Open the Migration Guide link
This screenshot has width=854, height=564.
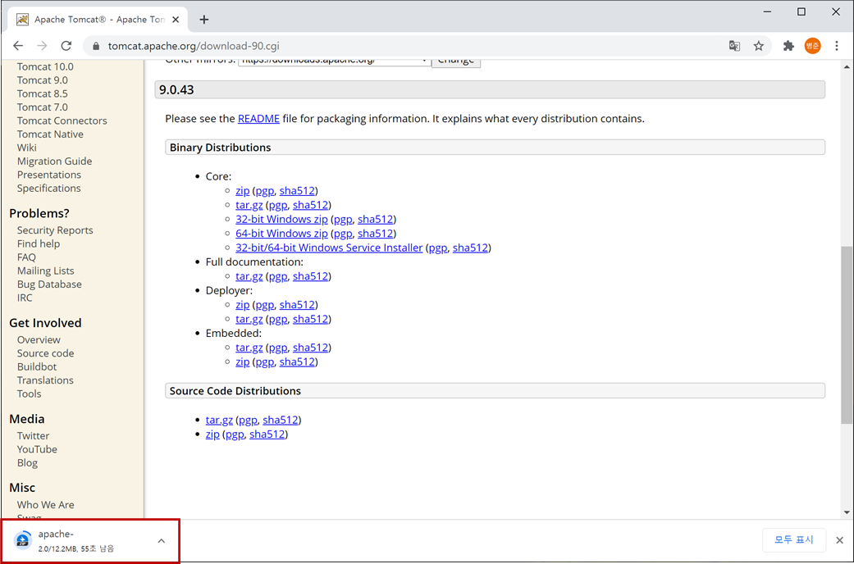tap(54, 161)
